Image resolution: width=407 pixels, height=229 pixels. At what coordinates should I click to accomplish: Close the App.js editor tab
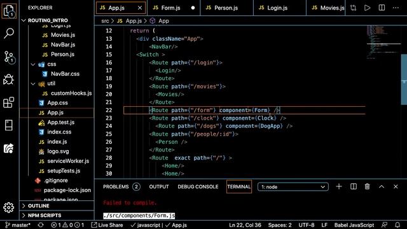pos(140,8)
